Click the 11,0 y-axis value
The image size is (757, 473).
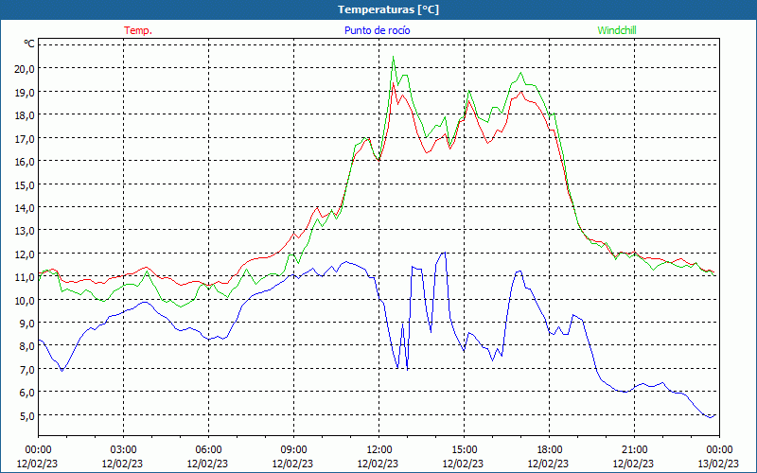tap(25, 277)
